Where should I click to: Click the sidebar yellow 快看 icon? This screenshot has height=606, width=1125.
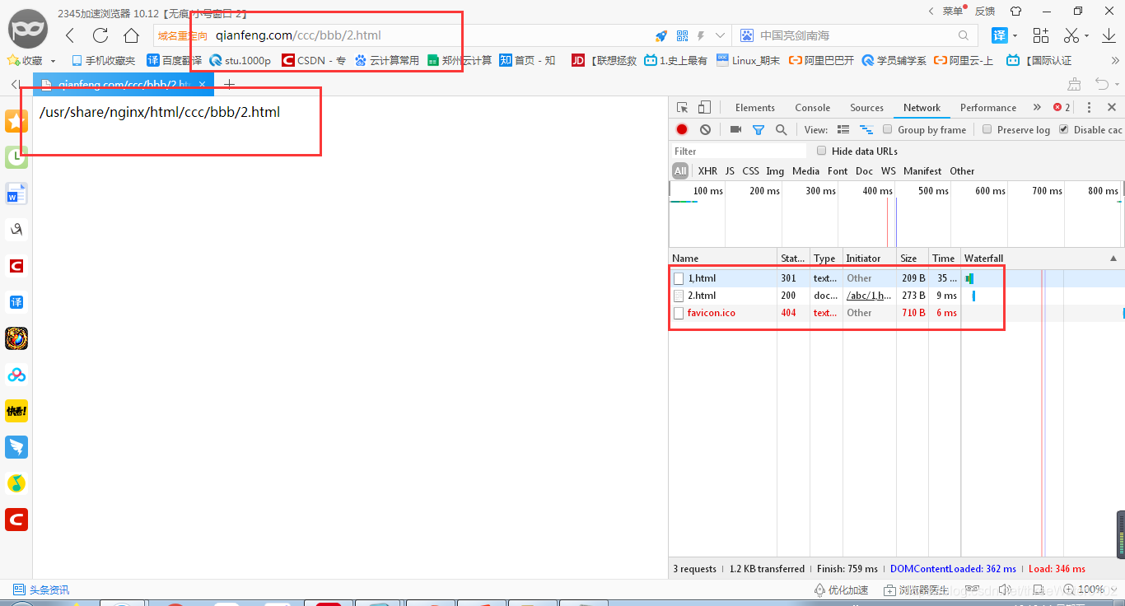(x=16, y=411)
